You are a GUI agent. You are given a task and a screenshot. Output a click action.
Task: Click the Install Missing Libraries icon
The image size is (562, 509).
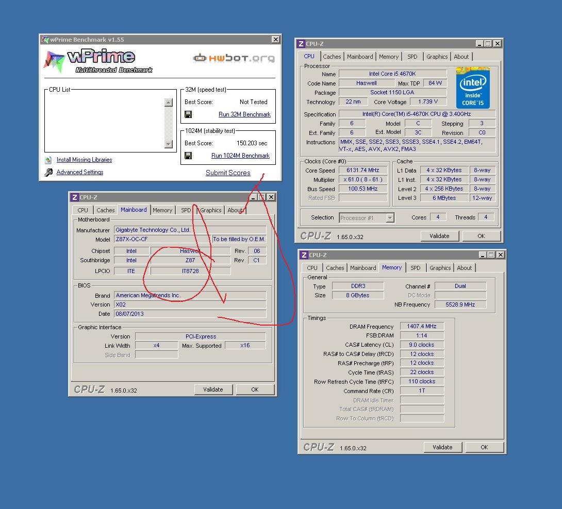(48, 160)
